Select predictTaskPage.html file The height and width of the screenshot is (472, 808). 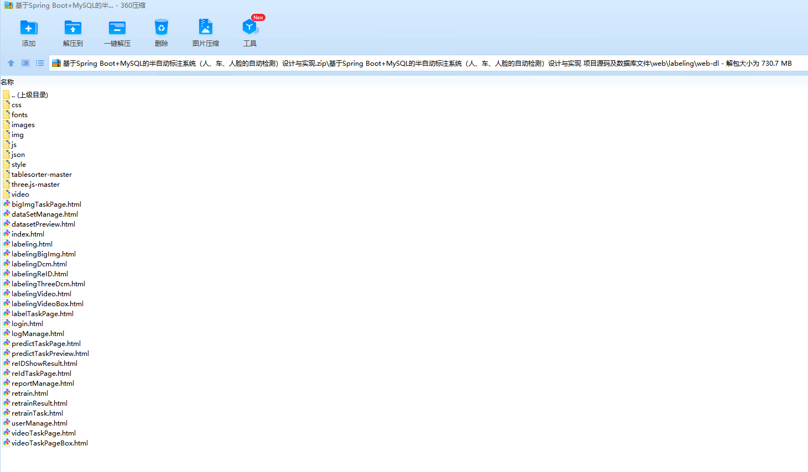tap(41, 343)
